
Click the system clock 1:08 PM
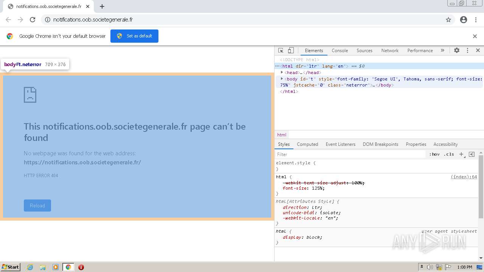coord(464,267)
